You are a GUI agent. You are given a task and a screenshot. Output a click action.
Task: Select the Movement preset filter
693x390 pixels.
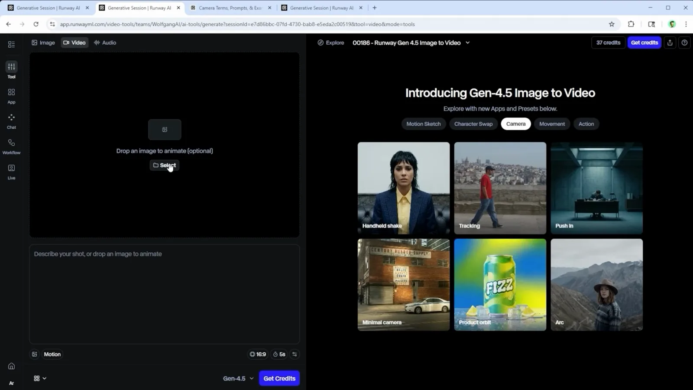click(x=552, y=124)
